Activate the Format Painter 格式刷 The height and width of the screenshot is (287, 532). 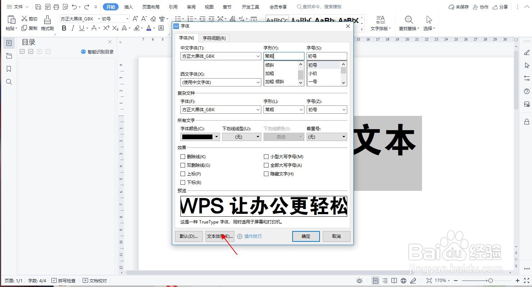[x=47, y=23]
